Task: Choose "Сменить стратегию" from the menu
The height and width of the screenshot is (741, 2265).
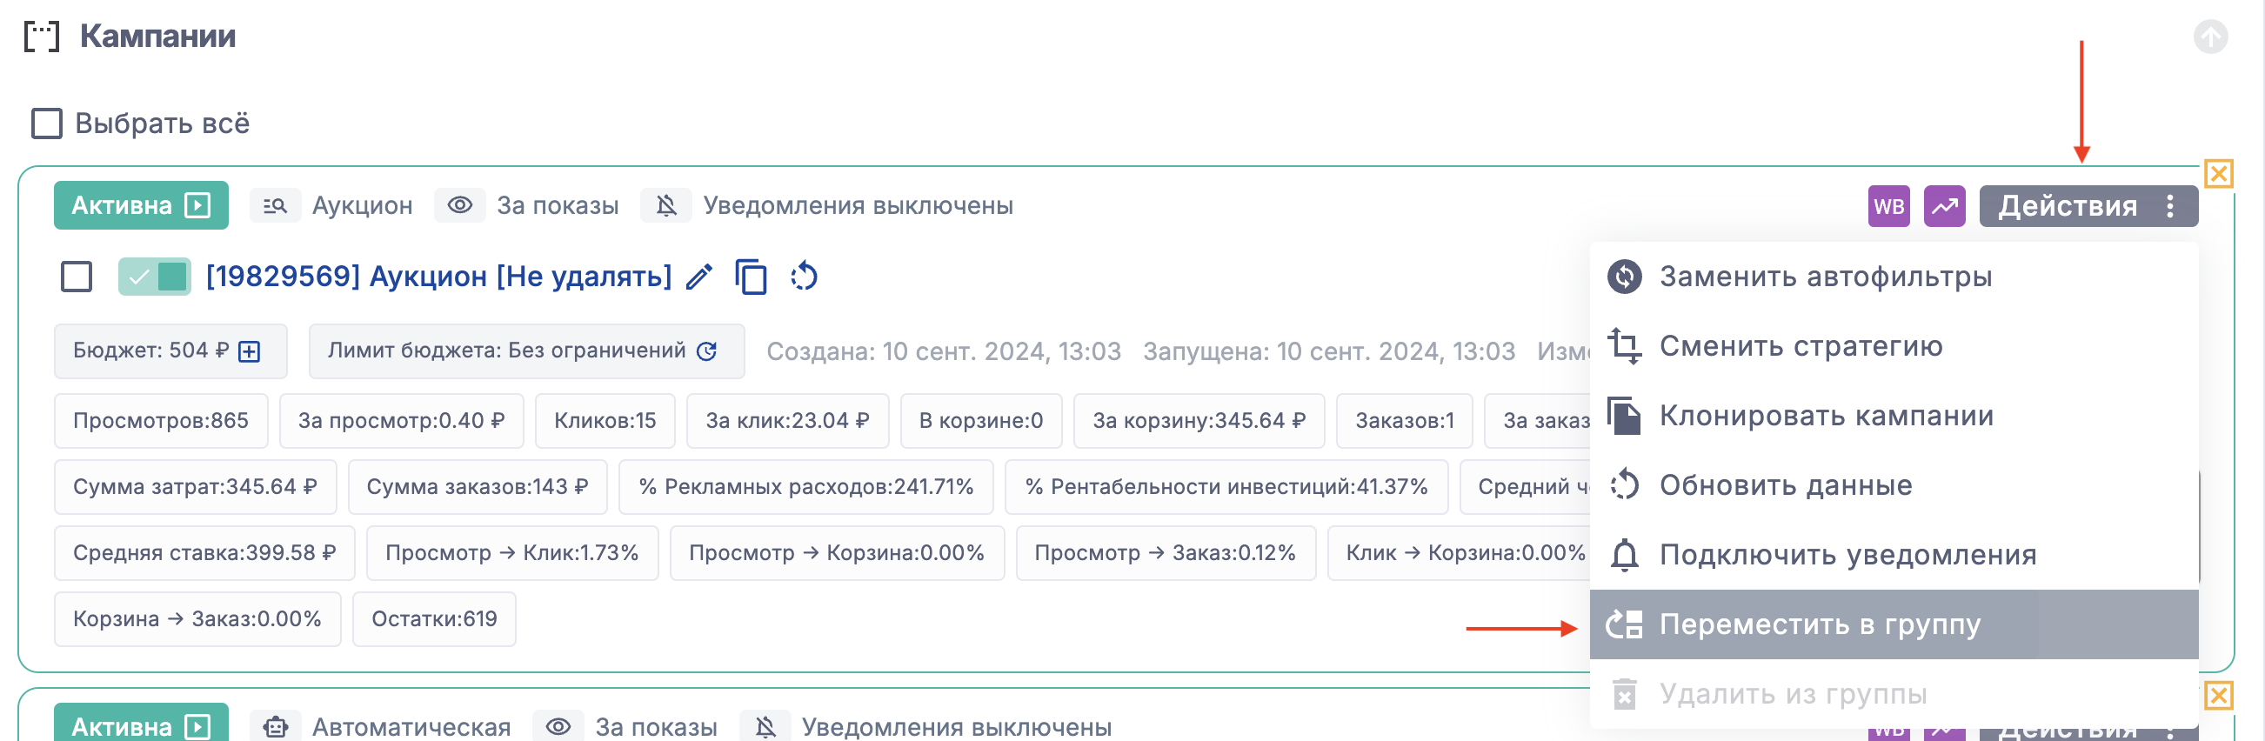Action: point(1800,346)
